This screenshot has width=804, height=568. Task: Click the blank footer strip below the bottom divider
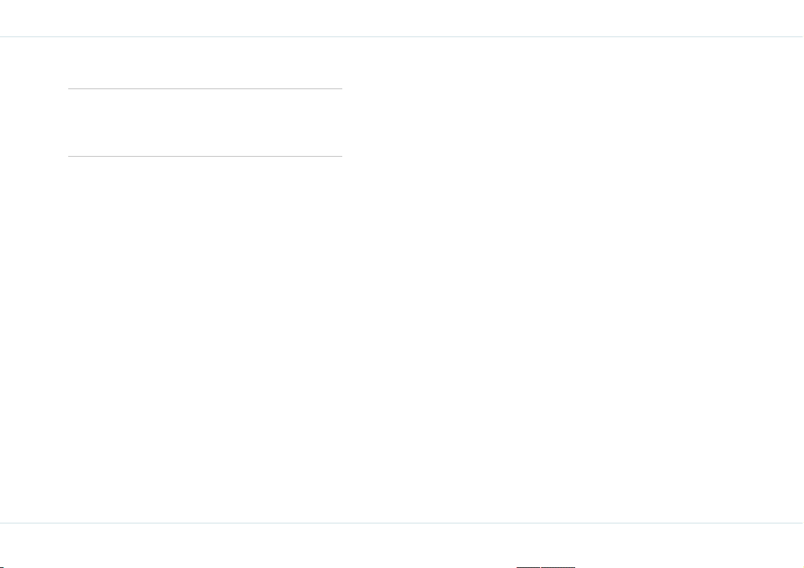[402, 544]
